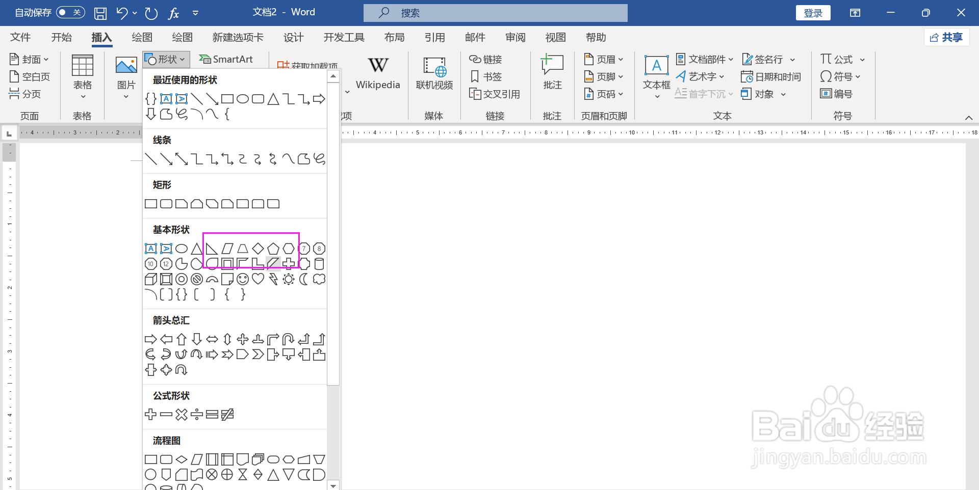Switch to the 审阅 tab
This screenshot has width=979, height=490.
pyautogui.click(x=515, y=37)
